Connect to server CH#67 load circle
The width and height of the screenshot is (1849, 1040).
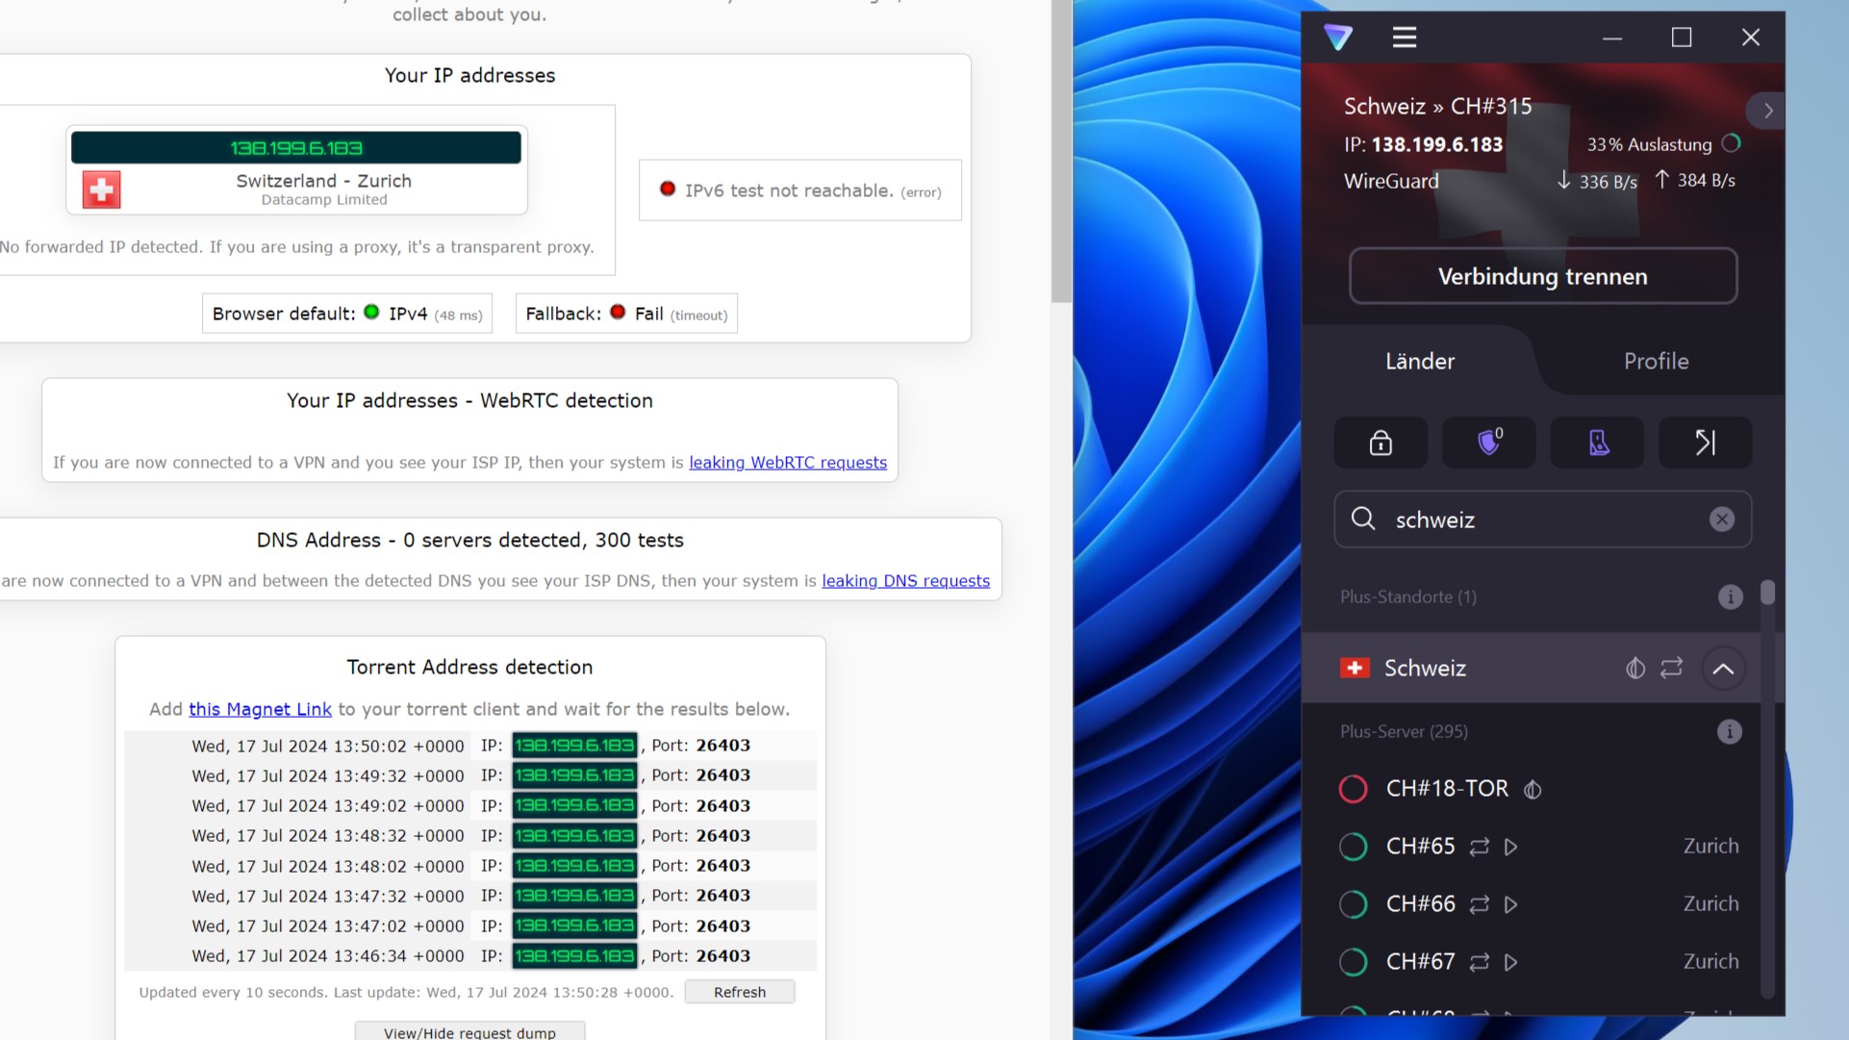(1353, 962)
